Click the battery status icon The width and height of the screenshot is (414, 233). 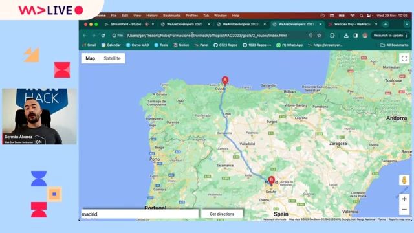coord(342,16)
